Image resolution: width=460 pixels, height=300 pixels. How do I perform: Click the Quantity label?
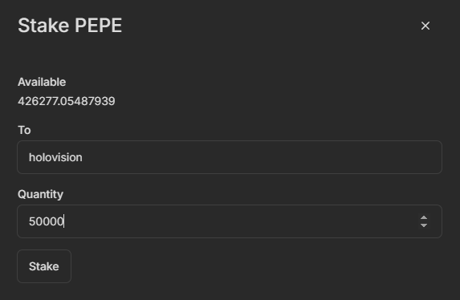coord(40,194)
